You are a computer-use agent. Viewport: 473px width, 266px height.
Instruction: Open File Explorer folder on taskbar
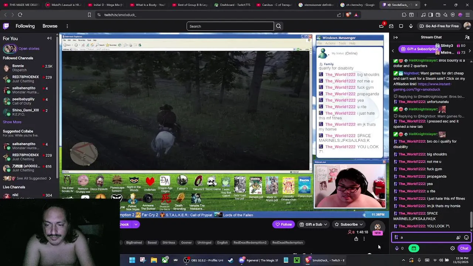point(154,260)
